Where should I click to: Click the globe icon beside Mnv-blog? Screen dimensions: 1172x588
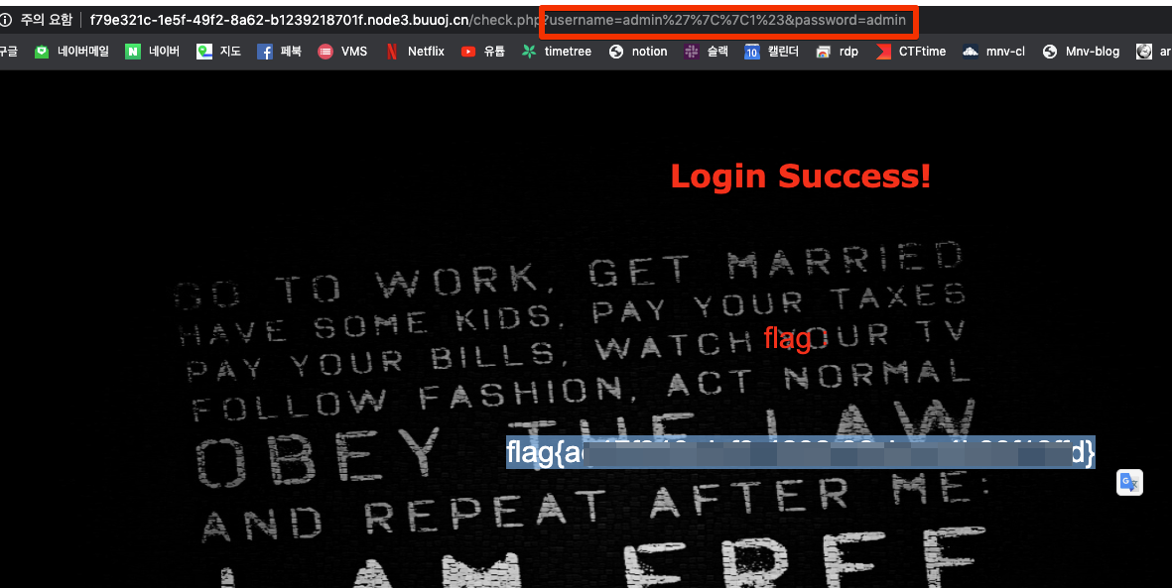[1050, 52]
